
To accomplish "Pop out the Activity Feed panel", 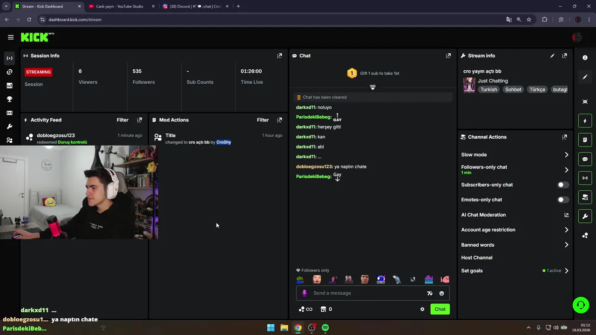I will coord(139,120).
